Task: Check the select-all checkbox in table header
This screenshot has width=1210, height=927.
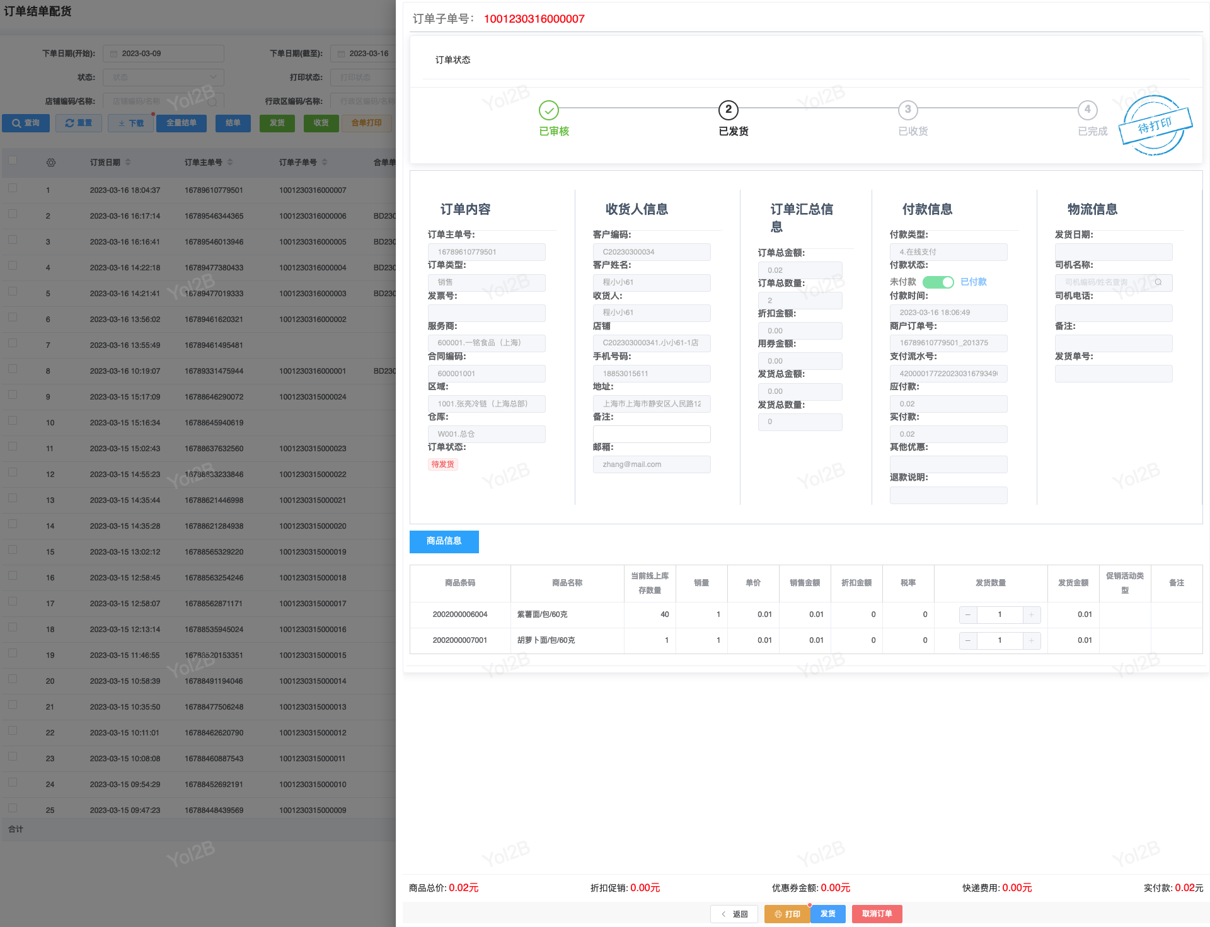Action: tap(13, 160)
